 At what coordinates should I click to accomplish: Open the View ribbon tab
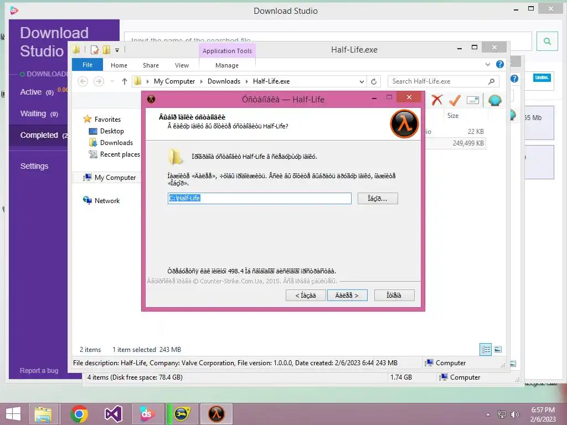[x=182, y=65]
